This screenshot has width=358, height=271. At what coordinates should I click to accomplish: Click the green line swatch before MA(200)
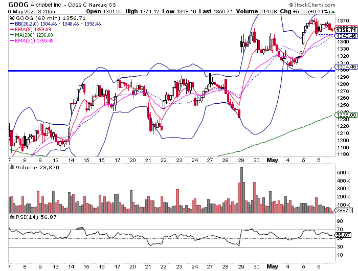(12, 35)
